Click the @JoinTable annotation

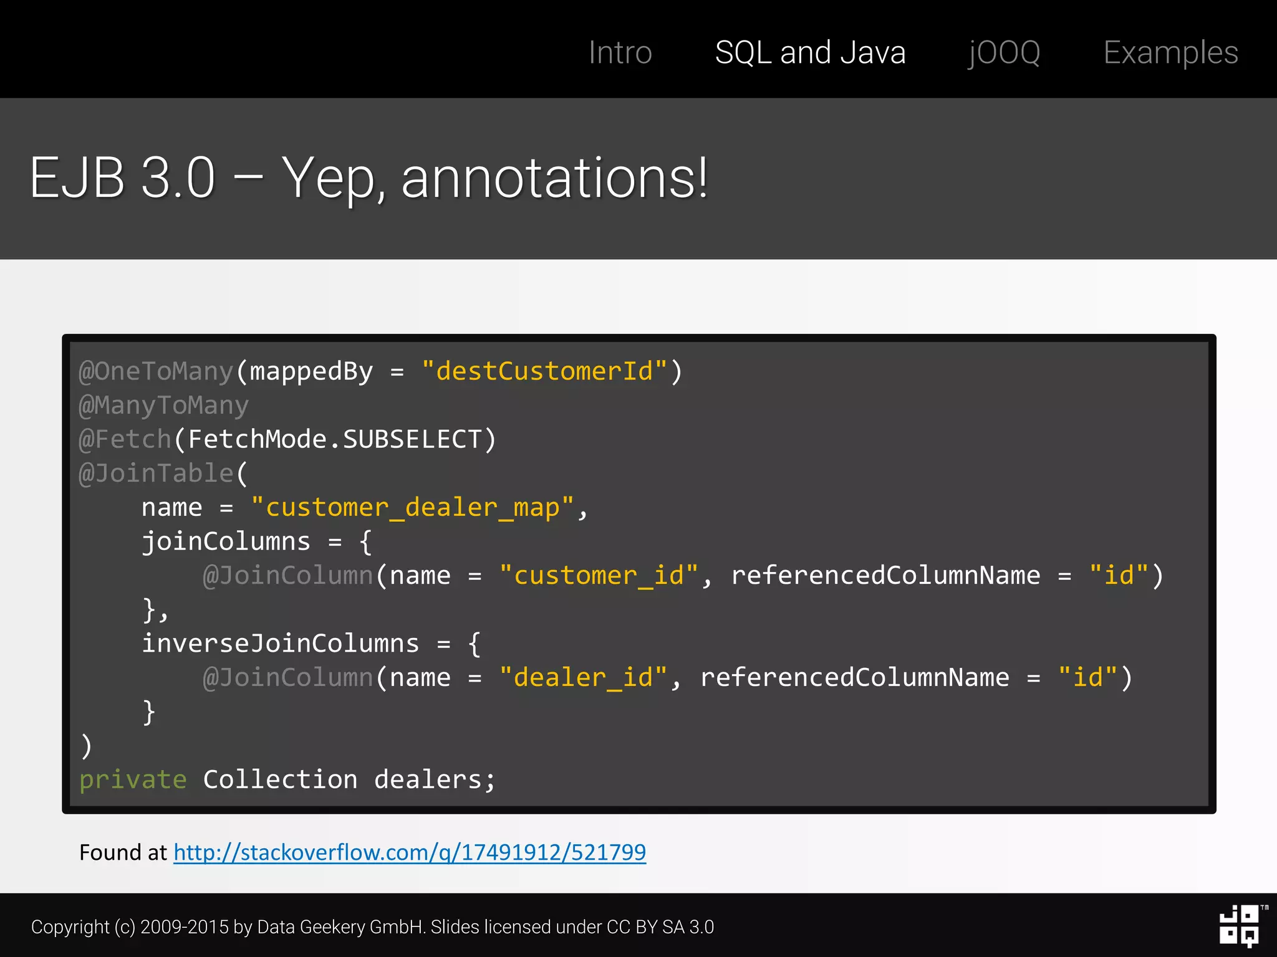point(156,474)
